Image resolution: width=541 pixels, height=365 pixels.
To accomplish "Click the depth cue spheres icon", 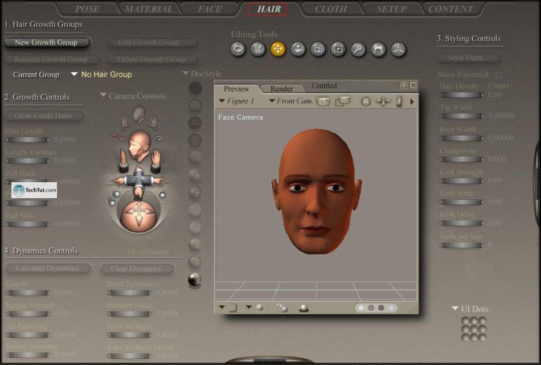I will tap(282, 307).
